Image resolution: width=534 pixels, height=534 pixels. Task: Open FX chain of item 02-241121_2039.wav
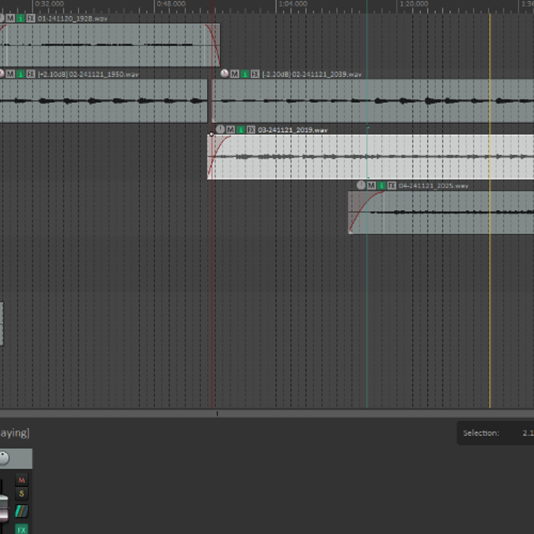coord(255,74)
